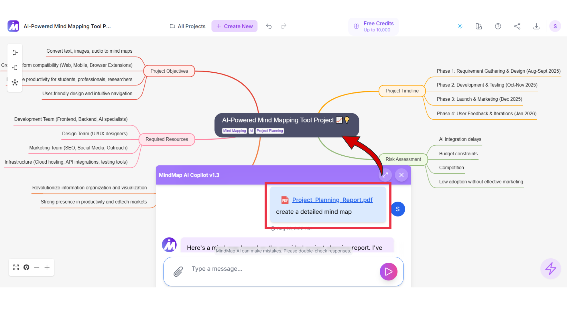567x309 pixels.
Task: Open the help question mark icon
Action: pos(498,26)
